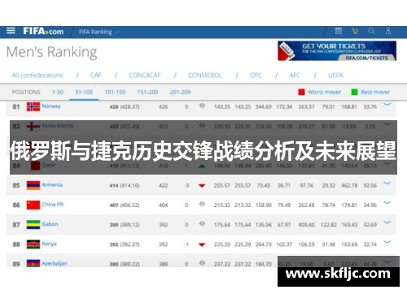
Task: Open the user account icon
Action: (x=388, y=31)
